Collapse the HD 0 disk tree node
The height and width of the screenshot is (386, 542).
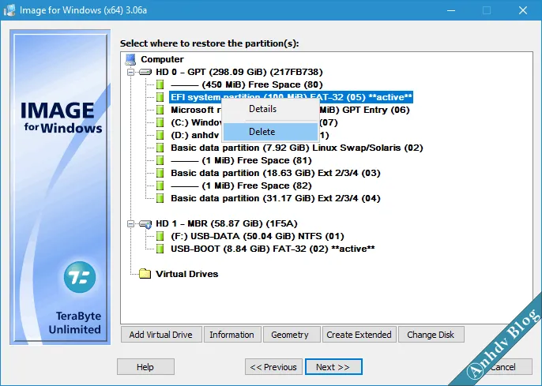(130, 72)
